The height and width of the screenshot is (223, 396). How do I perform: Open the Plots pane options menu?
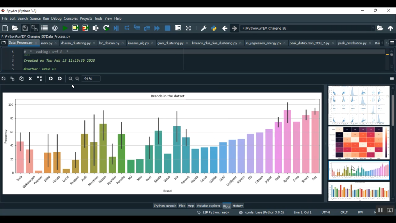(x=392, y=78)
